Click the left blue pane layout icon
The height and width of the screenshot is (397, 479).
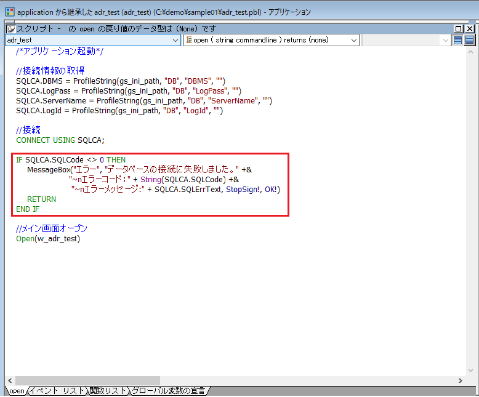tap(457, 40)
